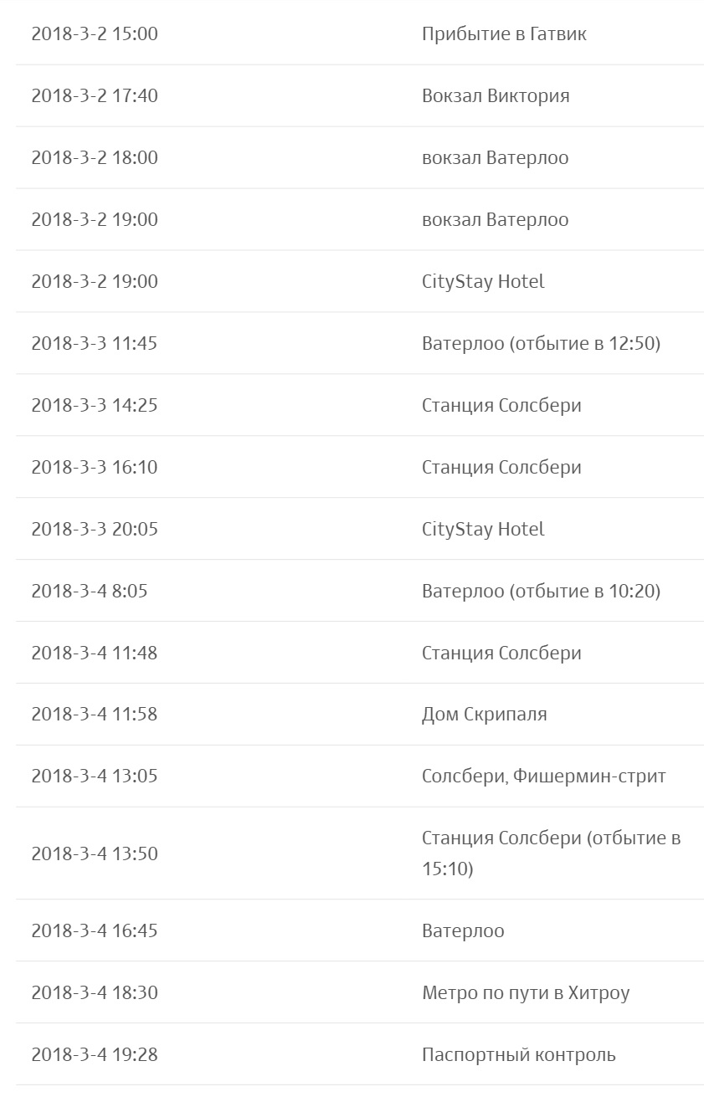Click the 2018-3-3 16:10 timestamp
The height and width of the screenshot is (1102, 704).
tap(95, 468)
